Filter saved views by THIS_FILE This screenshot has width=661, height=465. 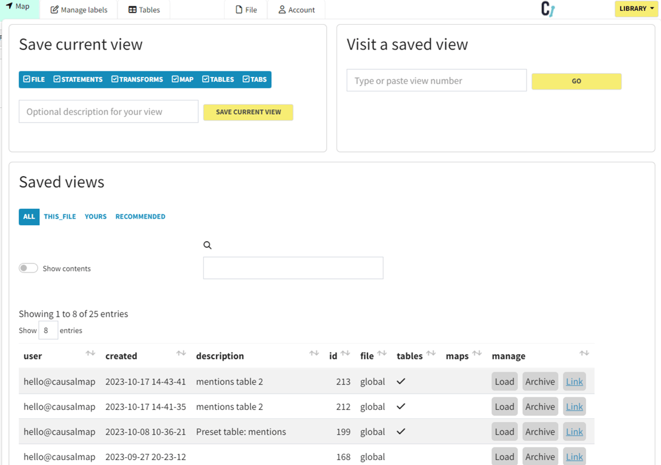(x=60, y=217)
